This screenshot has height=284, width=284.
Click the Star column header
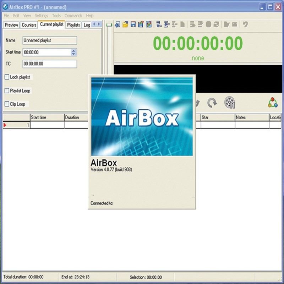pos(218,118)
